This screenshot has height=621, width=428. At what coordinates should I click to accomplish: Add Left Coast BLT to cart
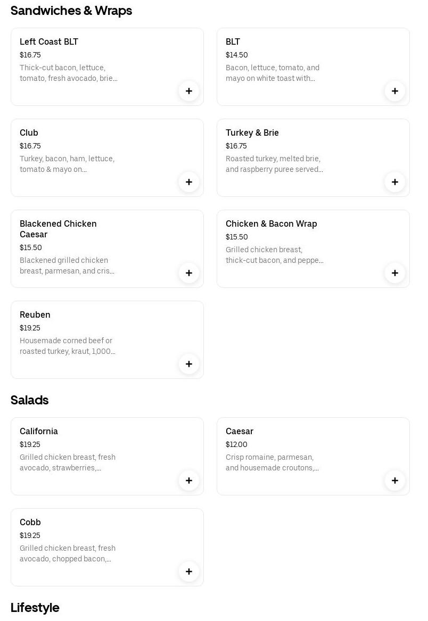coord(189,91)
